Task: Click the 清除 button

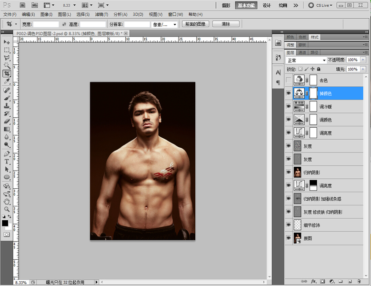Action: coord(226,24)
